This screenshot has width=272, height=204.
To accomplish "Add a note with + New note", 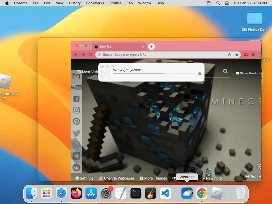I will [x=212, y=178].
